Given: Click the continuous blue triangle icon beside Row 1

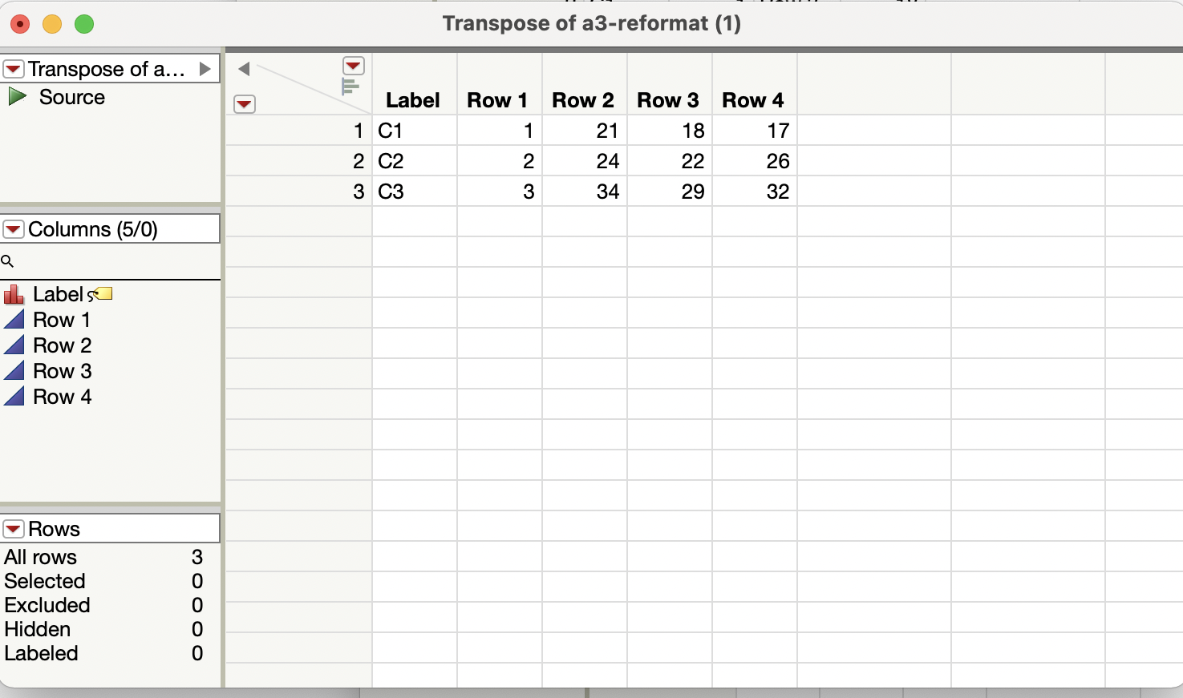Looking at the screenshot, I should 14,319.
